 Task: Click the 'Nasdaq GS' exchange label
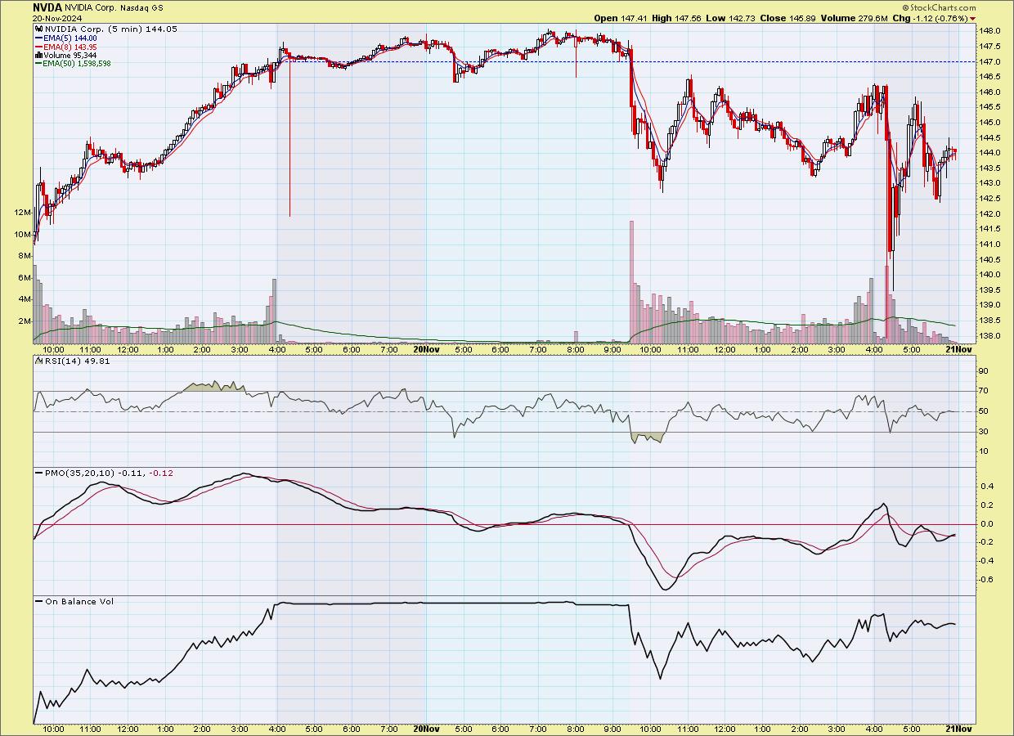click(144, 7)
